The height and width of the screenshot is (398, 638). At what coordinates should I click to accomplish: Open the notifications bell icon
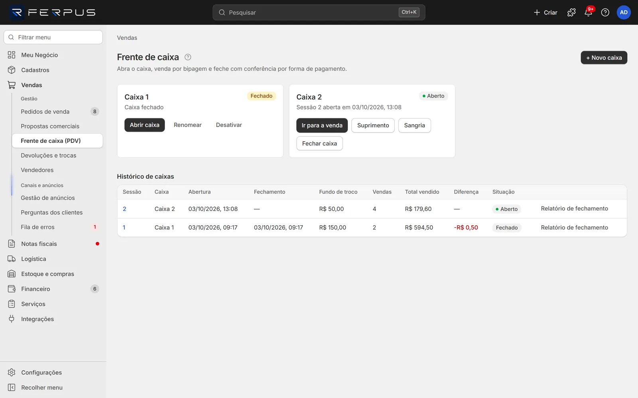[588, 12]
